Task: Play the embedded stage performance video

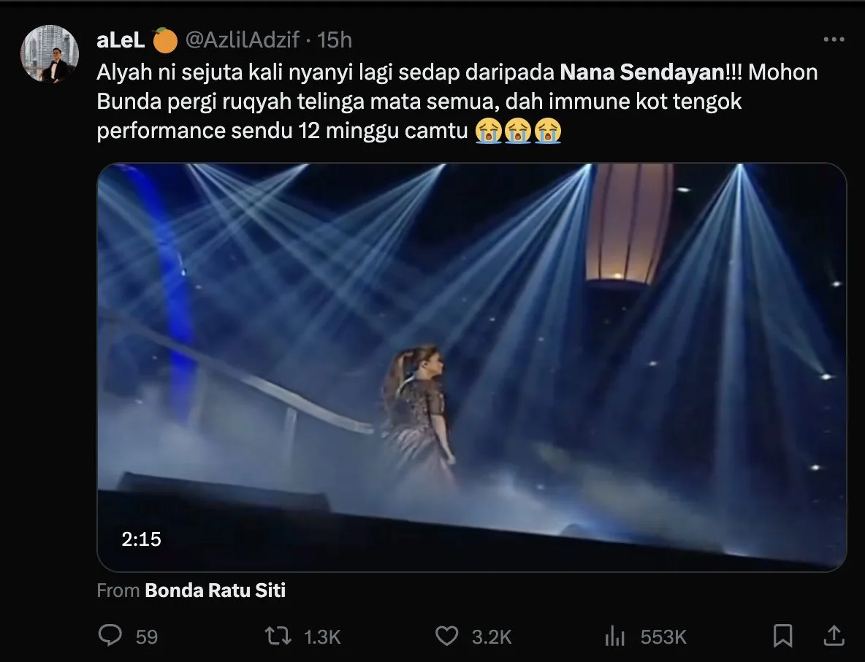Action: (x=471, y=367)
